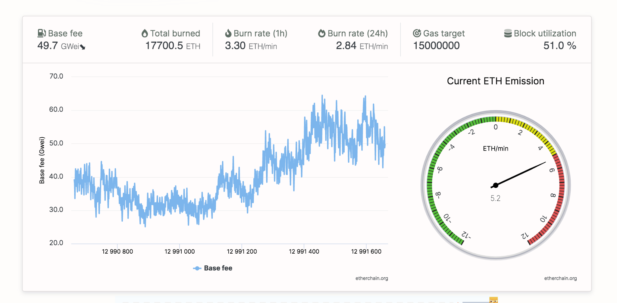Click the 3.30 ETH/min burn rate value

coord(251,46)
